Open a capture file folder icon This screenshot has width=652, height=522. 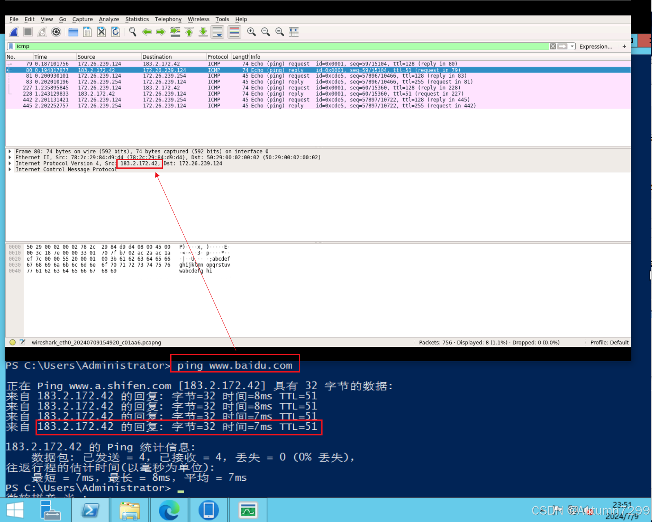tap(73, 32)
